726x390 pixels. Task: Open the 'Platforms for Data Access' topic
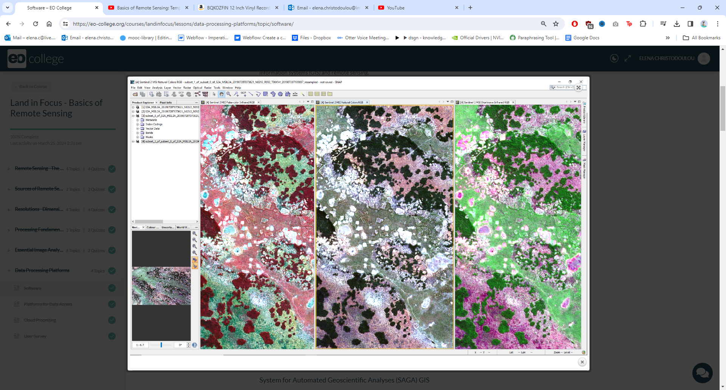pyautogui.click(x=48, y=304)
